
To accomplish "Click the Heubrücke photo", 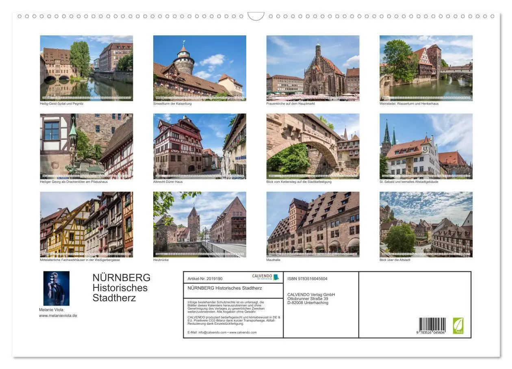I will pos(200,224).
